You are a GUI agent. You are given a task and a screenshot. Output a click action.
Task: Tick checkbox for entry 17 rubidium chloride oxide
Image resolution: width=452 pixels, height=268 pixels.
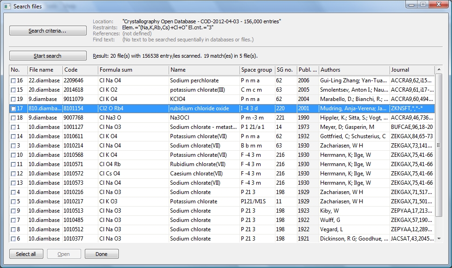13,108
